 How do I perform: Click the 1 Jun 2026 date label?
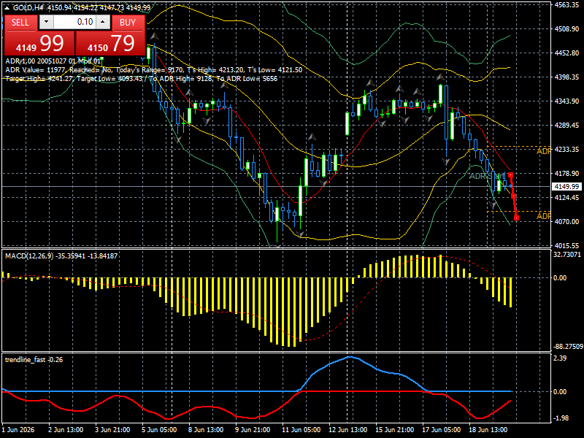point(18,430)
